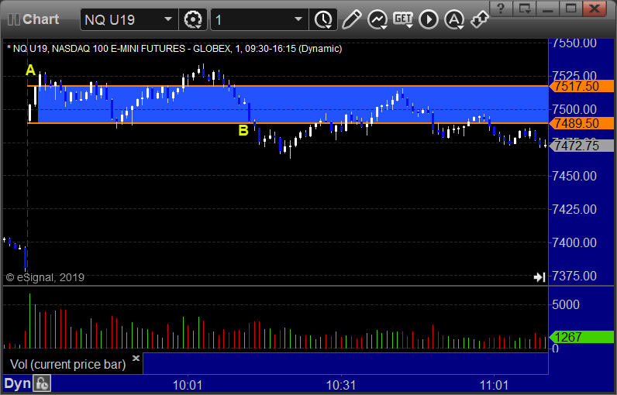Select the yellow B marker on chart

(243, 130)
